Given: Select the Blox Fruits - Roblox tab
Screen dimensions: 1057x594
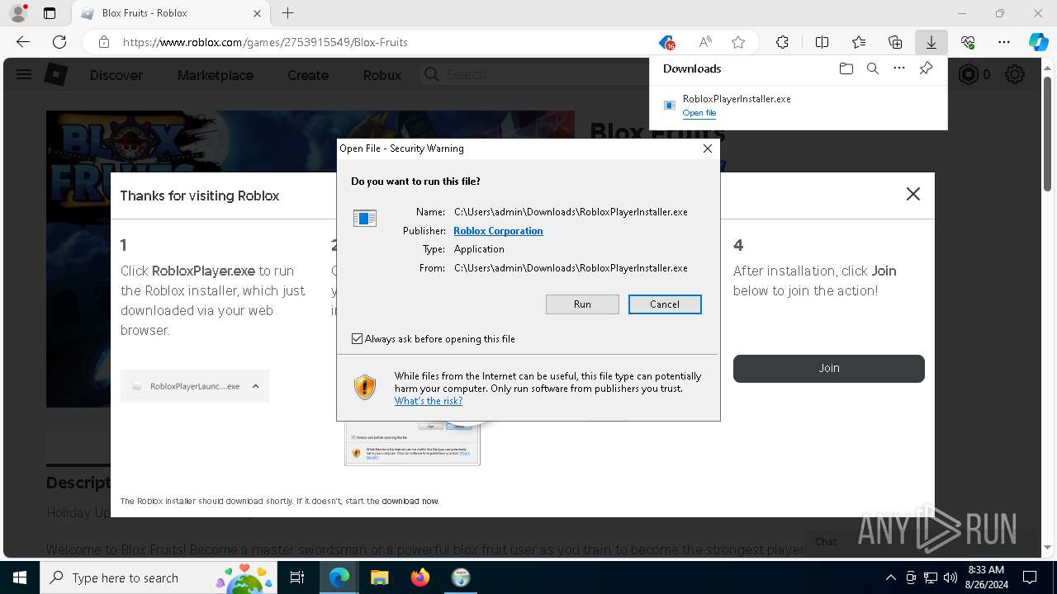Looking at the screenshot, I should (170, 13).
